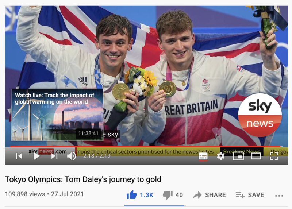
Task: Mute the video volume
Action: pos(72,156)
